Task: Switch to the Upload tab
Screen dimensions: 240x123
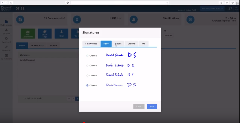Action: click(131, 44)
